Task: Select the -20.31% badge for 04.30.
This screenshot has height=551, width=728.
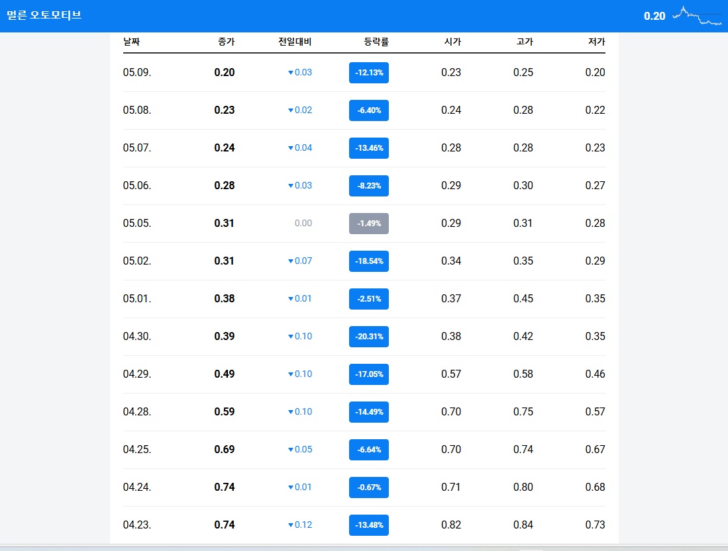Action: (x=369, y=337)
